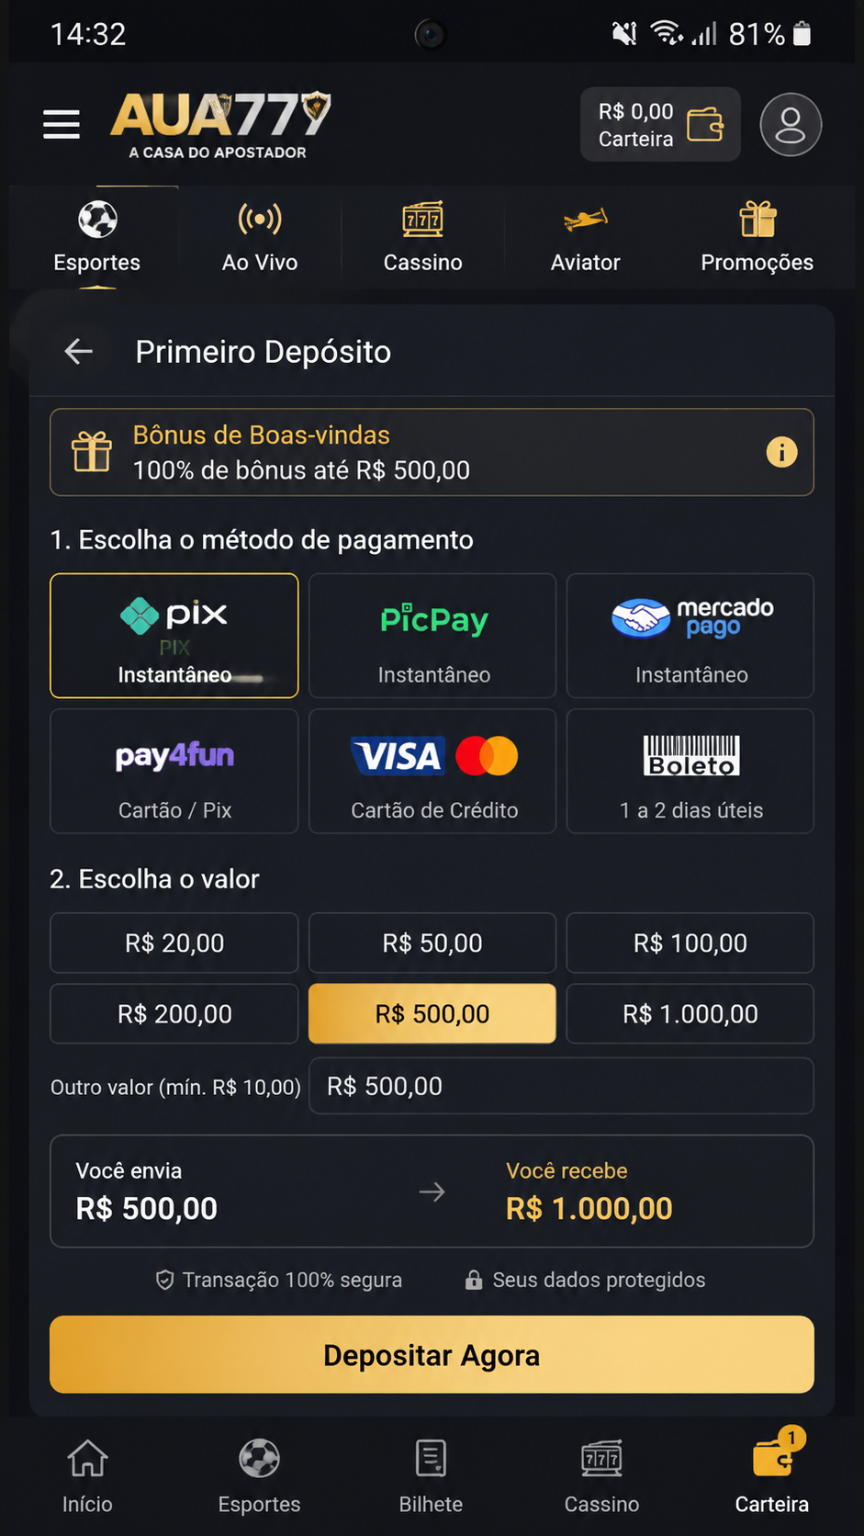Select PicPay payment method
Screen dimensions: 864x1536
click(432, 636)
